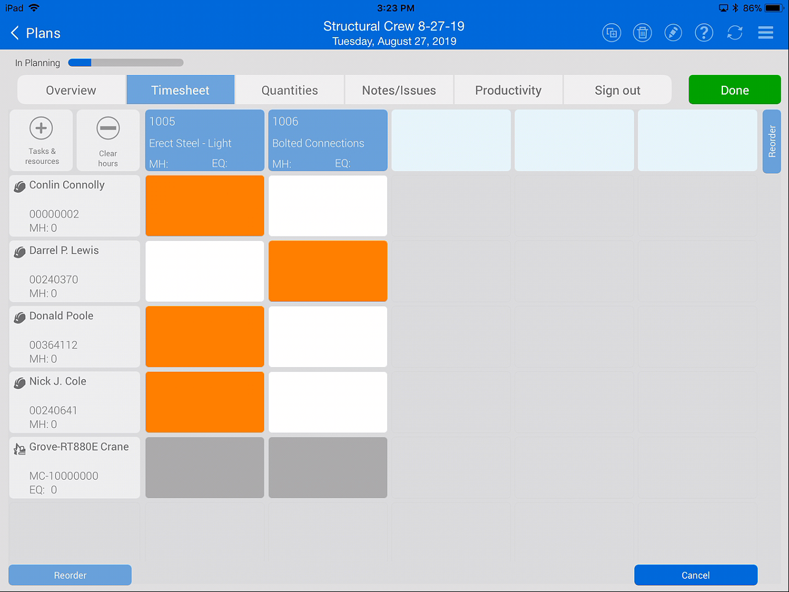Viewport: 789px width, 592px height.
Task: Tap Darrel P. Lewis's hard hat icon
Action: click(20, 252)
